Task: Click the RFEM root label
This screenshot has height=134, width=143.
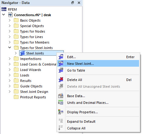Action: (x=12, y=9)
